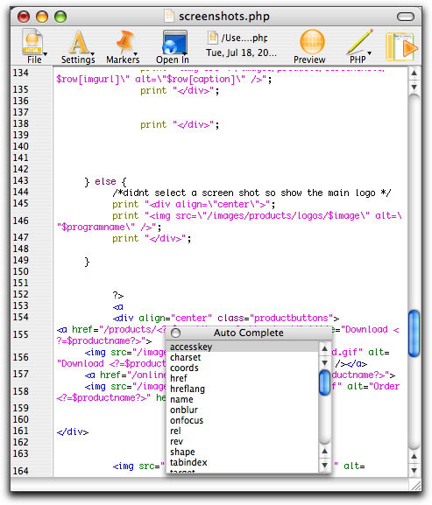Click the Markers pushpin icon
Image resolution: width=432 pixels, height=505 pixels.
click(x=124, y=42)
